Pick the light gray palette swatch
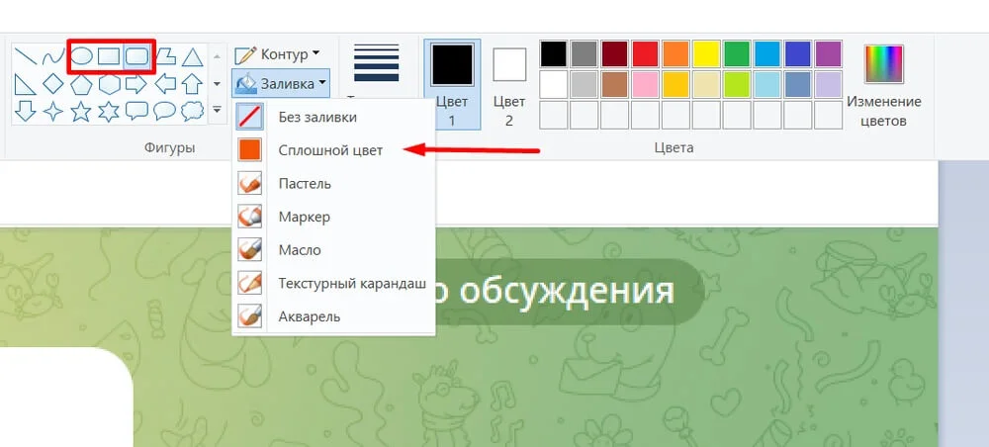Screen dimensions: 989x447 [x=584, y=84]
